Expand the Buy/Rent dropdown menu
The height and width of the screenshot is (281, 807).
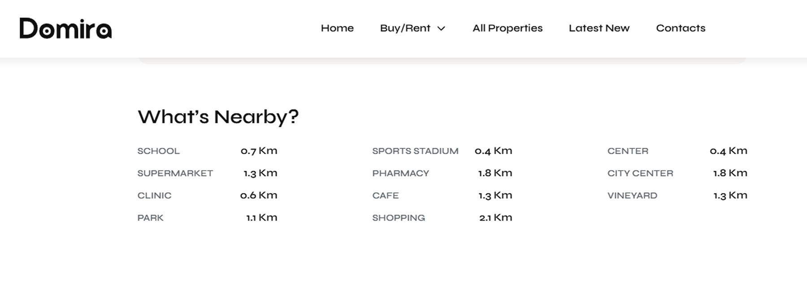pyautogui.click(x=412, y=28)
